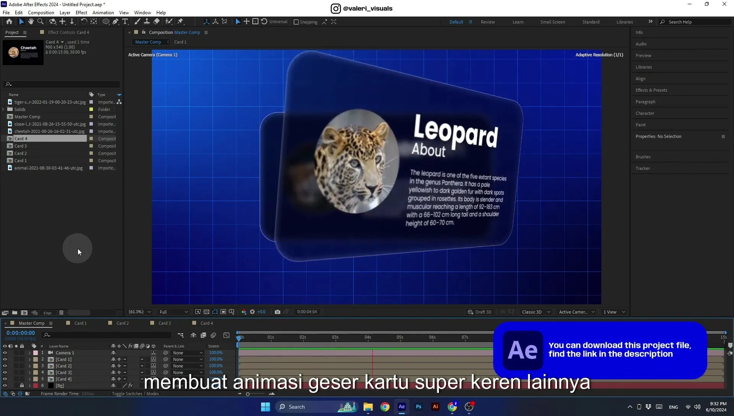Select the Ellipse shape tool
This screenshot has width=734, height=416.
click(106, 22)
